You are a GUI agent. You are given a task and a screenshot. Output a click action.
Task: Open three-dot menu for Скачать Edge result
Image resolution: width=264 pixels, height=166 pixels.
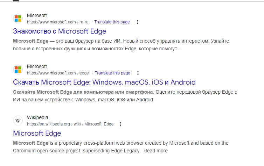pos(138,73)
